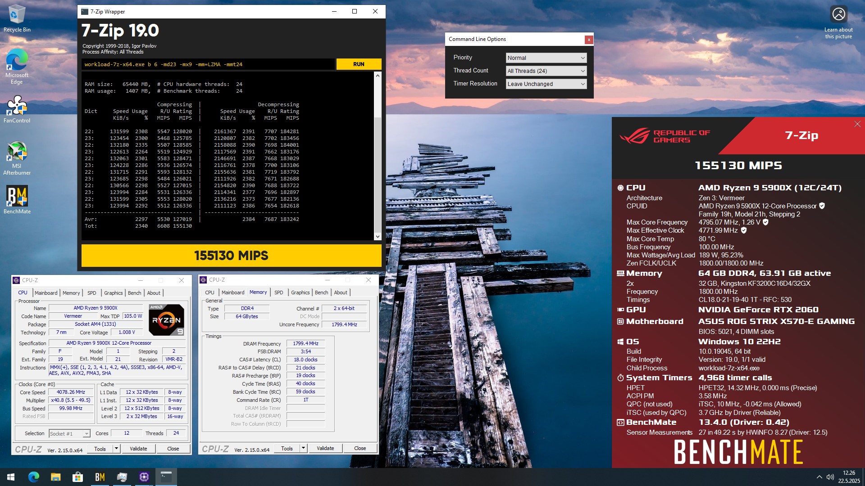Viewport: 865px width, 486px height.
Task: Open the MSI Afterburner desktop shortcut
Action: tap(17, 158)
